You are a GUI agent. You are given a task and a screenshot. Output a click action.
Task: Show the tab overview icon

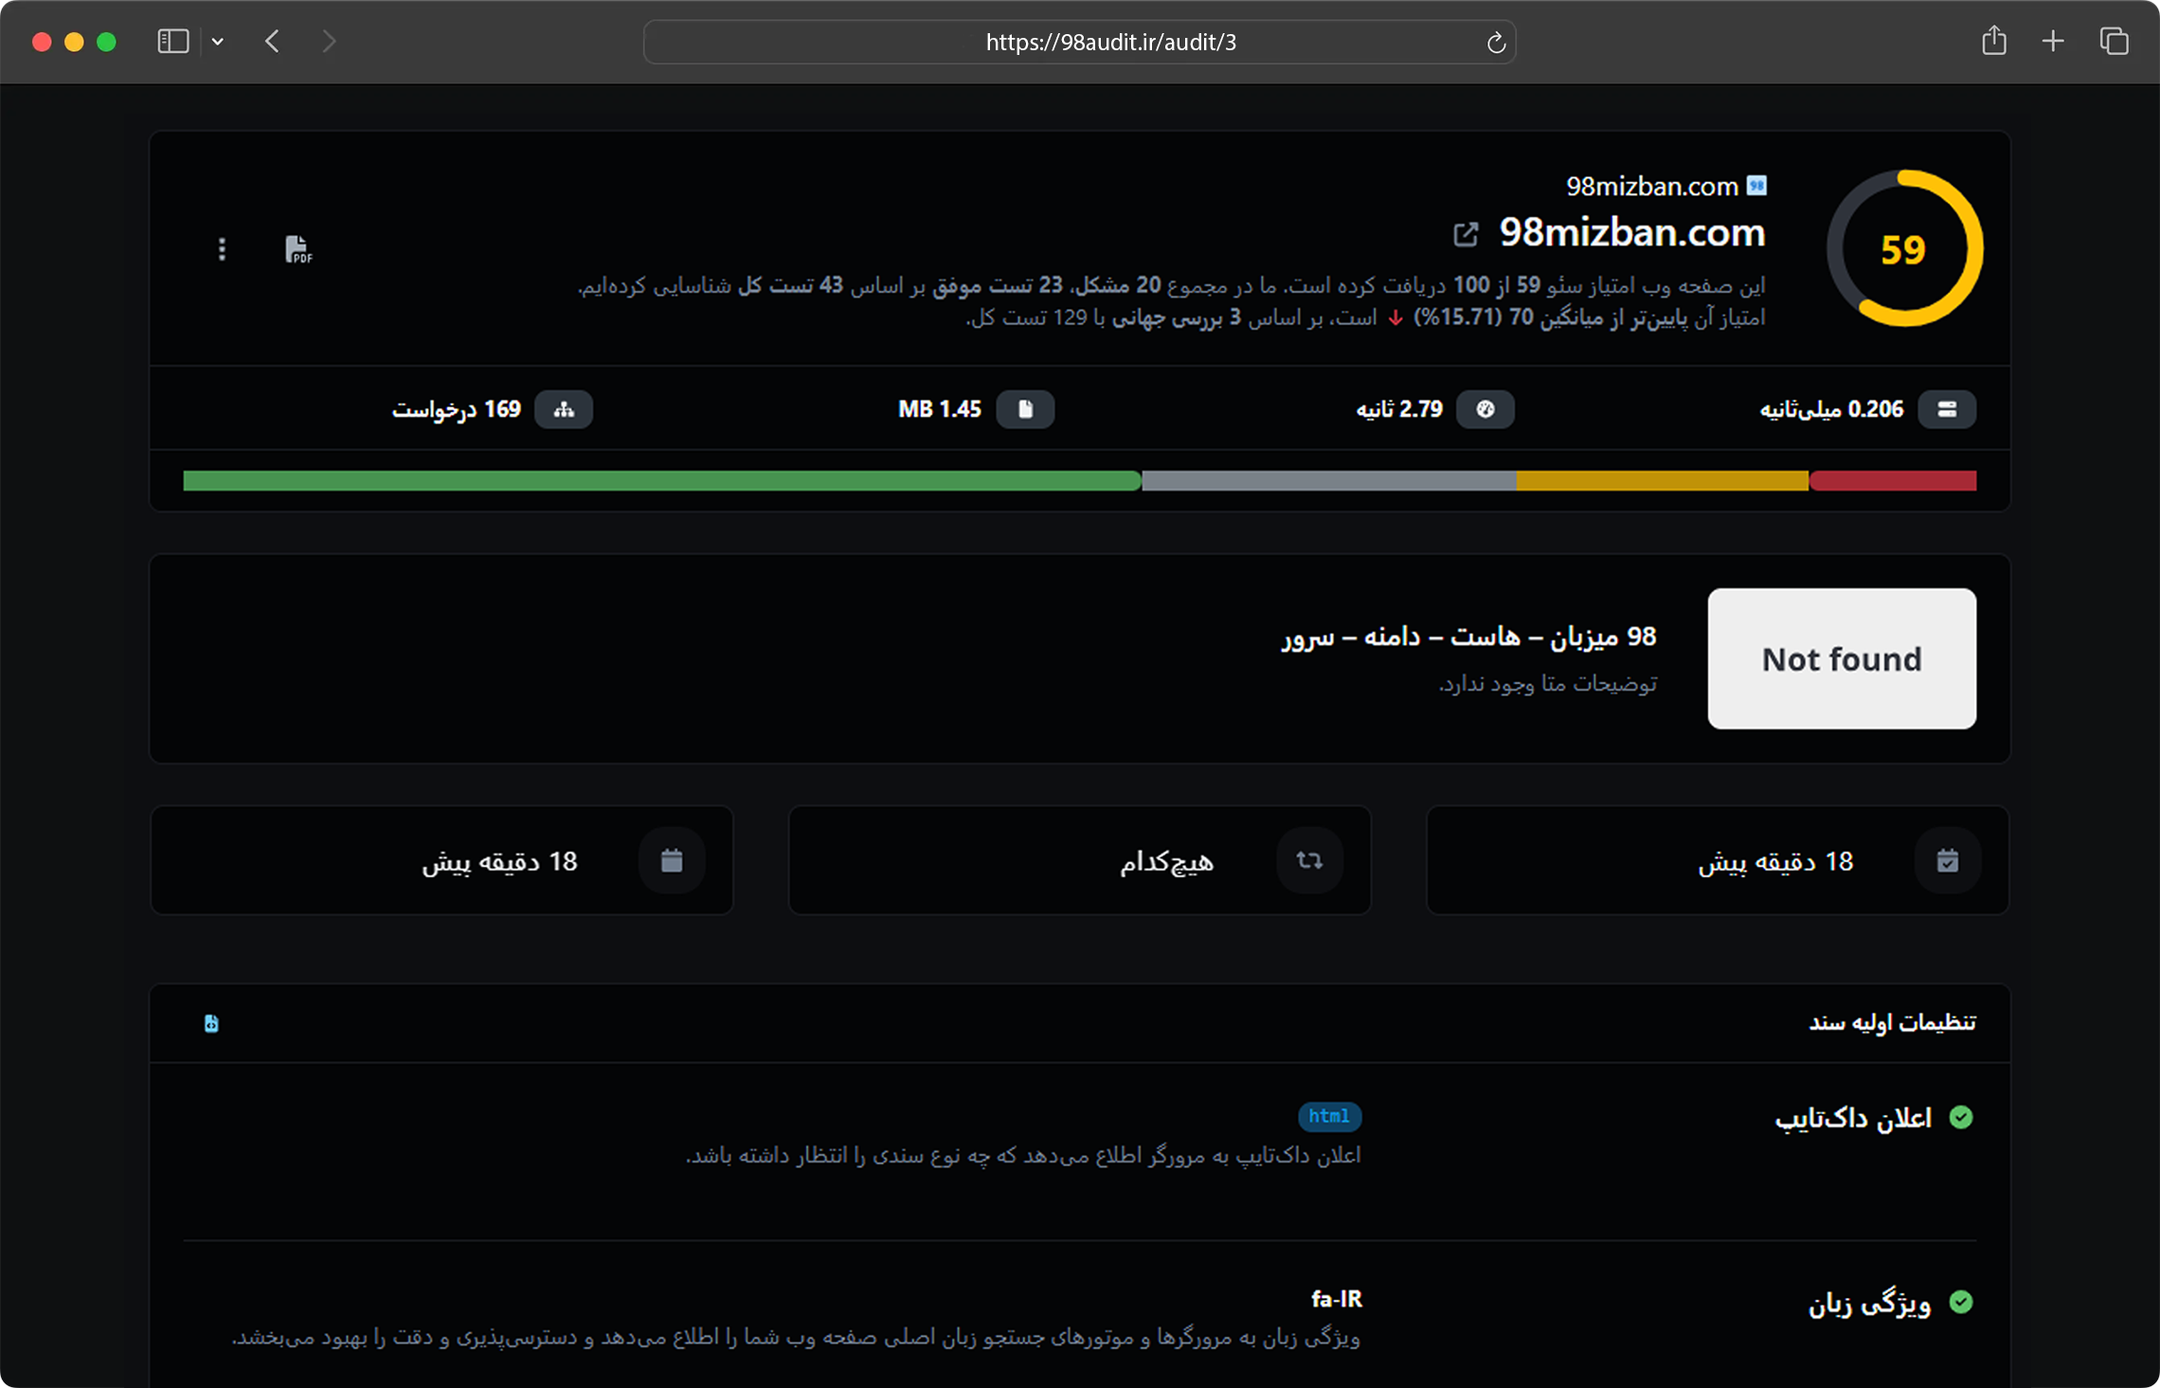point(2114,42)
